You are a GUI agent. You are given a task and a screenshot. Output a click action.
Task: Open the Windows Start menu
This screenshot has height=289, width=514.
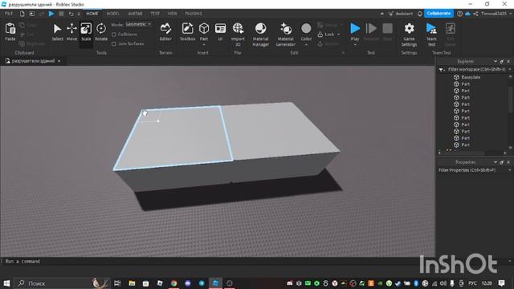click(6, 283)
